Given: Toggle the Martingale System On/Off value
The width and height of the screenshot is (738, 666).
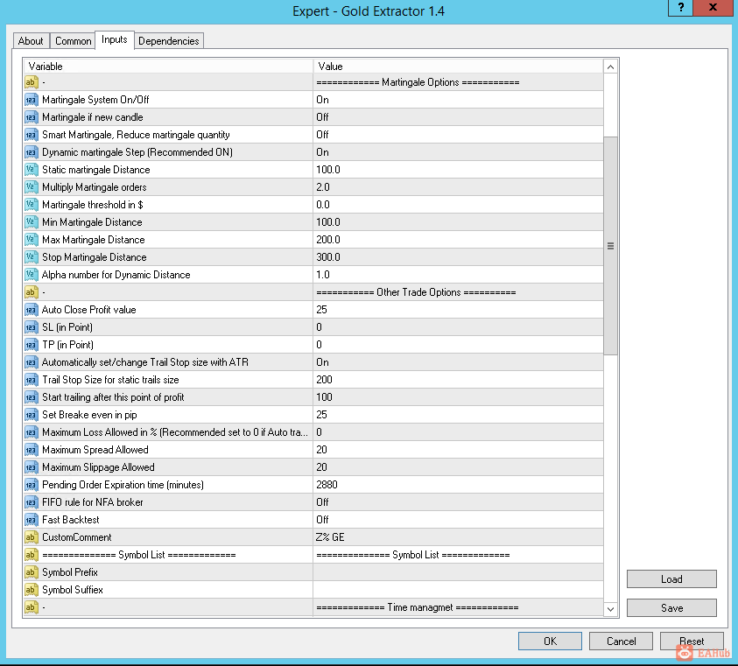Looking at the screenshot, I should click(458, 100).
